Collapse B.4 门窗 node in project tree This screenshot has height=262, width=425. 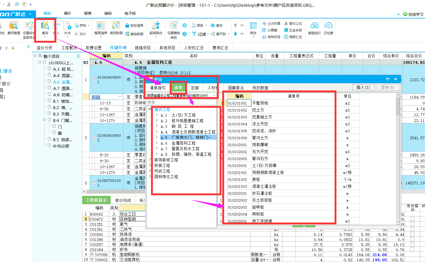tap(44, 120)
